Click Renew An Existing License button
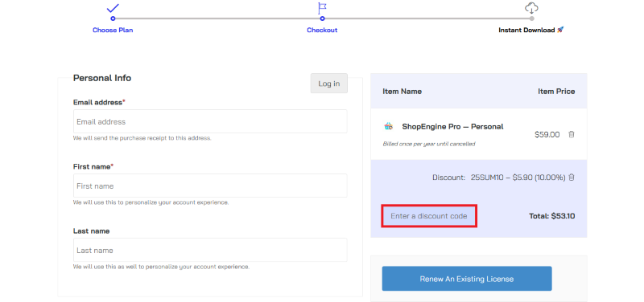Image resolution: width=644 pixels, height=302 pixels. [467, 279]
